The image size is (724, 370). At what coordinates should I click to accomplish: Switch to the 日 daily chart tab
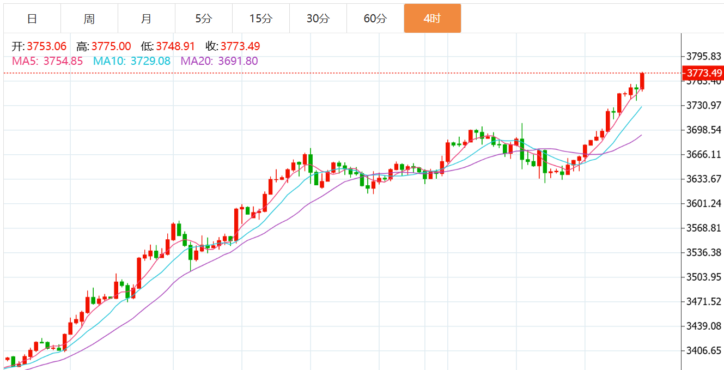32,19
